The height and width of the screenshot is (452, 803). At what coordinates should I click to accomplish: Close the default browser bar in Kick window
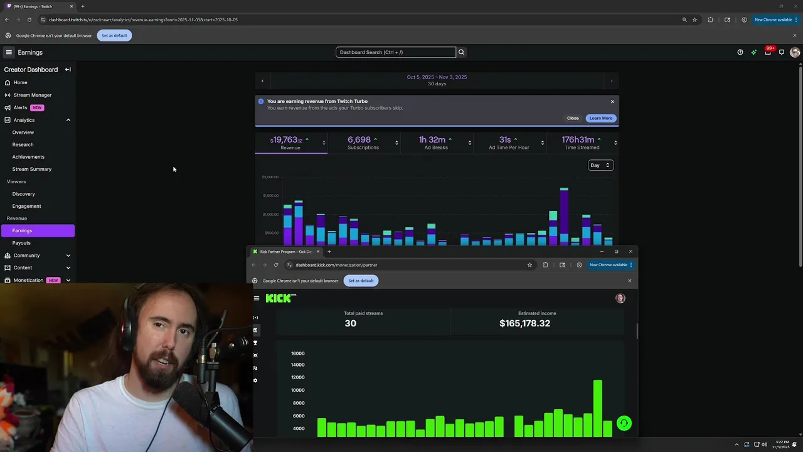630,281
